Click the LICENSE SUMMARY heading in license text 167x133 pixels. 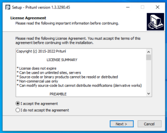pyautogui.click(x=62, y=60)
